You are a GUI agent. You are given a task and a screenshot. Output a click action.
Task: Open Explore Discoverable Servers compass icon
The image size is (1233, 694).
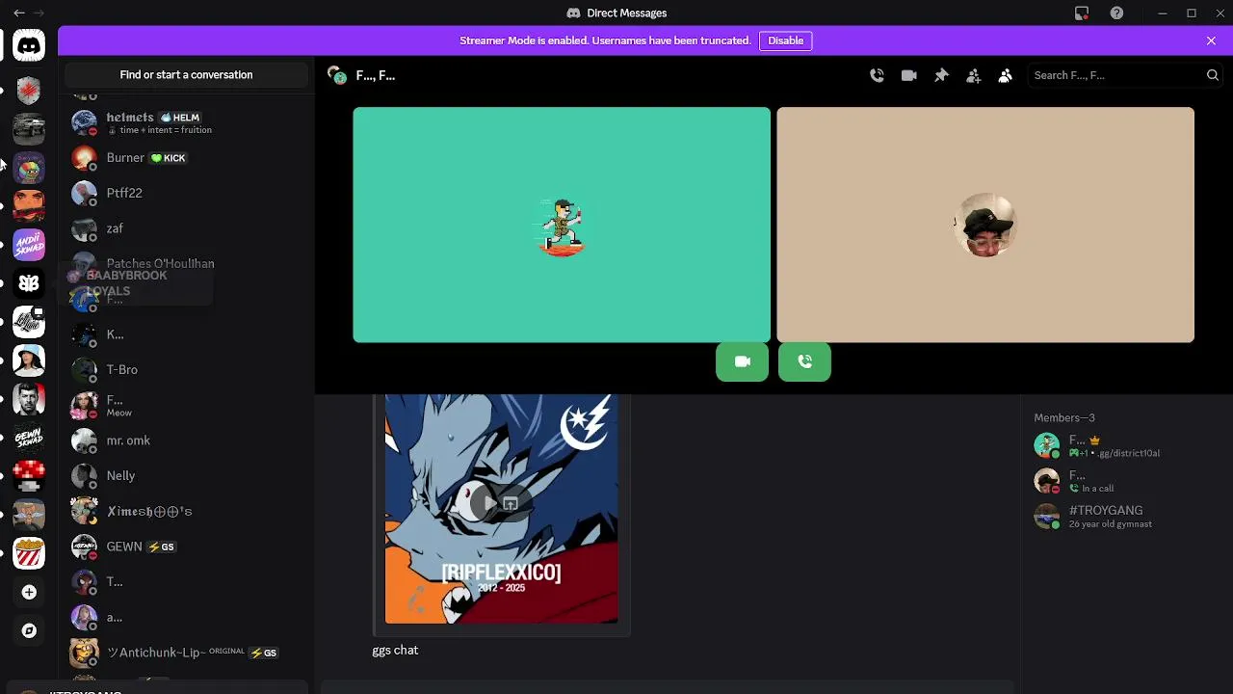tap(29, 630)
